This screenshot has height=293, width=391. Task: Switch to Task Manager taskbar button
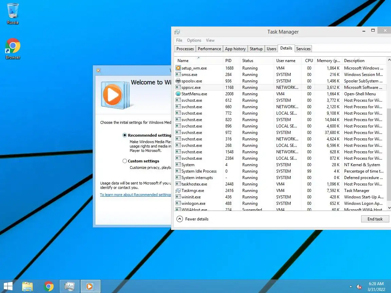click(x=70, y=286)
